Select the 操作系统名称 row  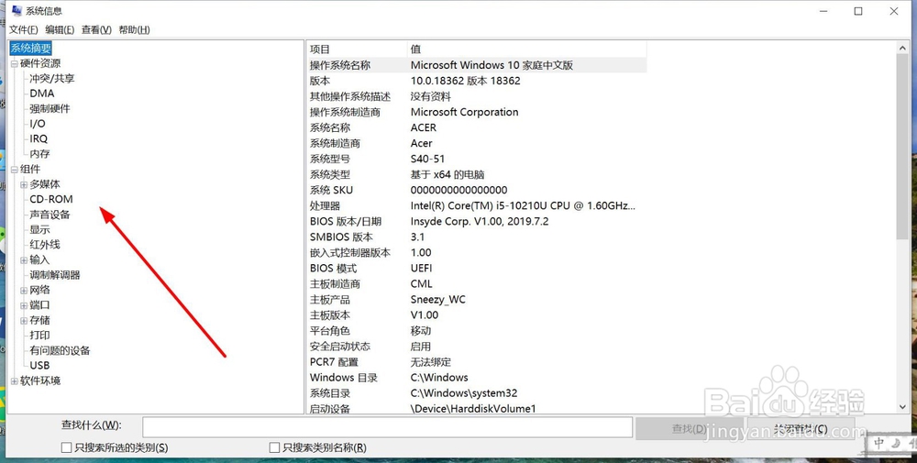tap(477, 65)
